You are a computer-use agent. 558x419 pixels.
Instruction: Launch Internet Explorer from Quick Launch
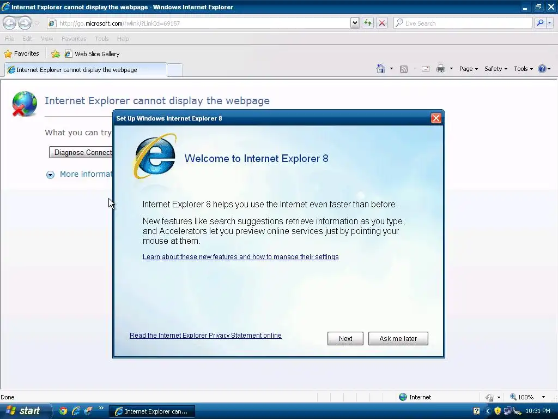[75, 411]
